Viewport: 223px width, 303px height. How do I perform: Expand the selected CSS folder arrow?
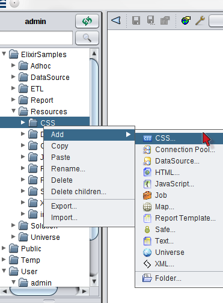[x=23, y=123]
